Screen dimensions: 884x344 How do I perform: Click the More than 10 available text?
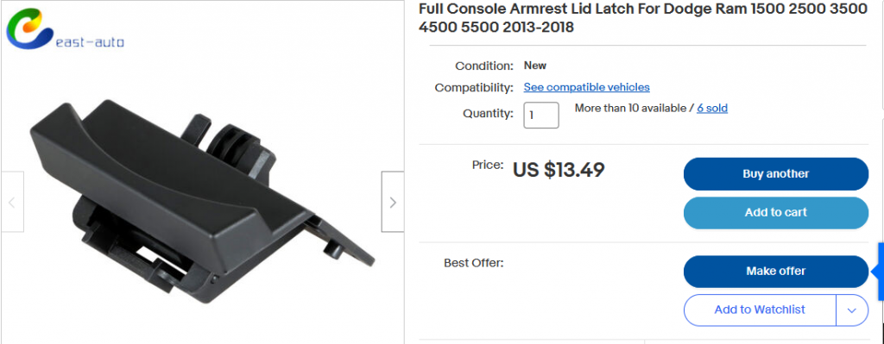[630, 108]
